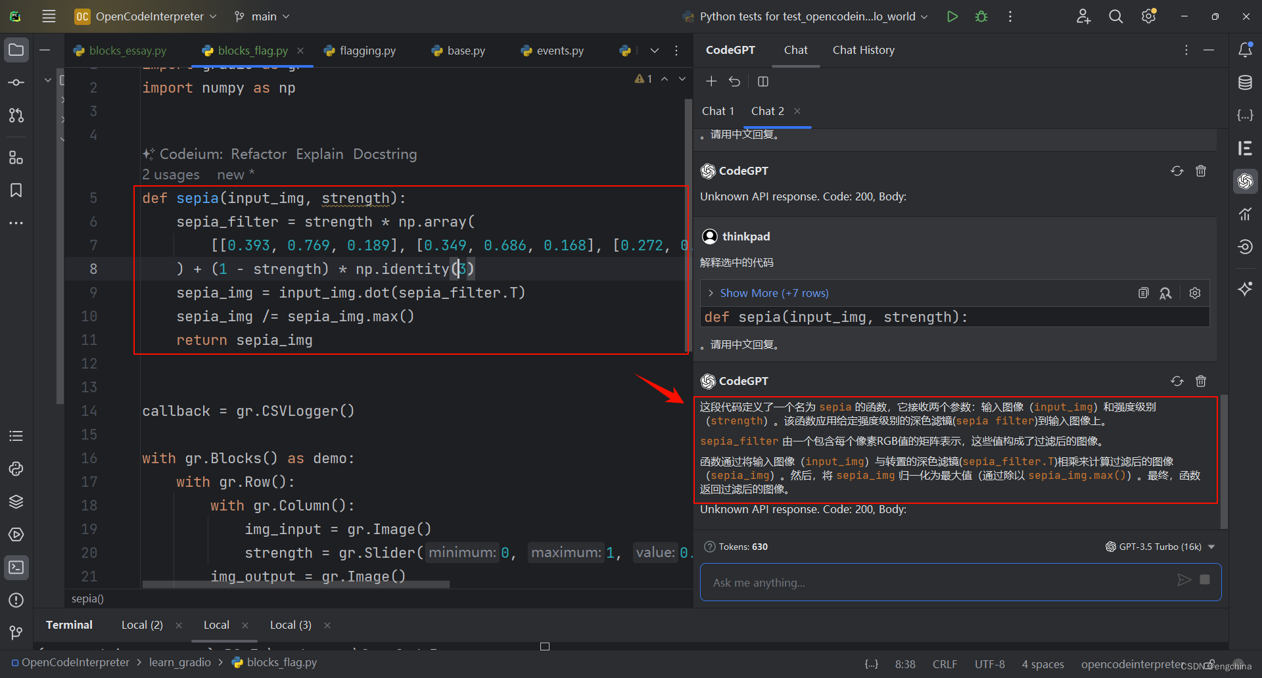1262x678 pixels.
Task: Open IDE settings gear
Action: [1149, 16]
